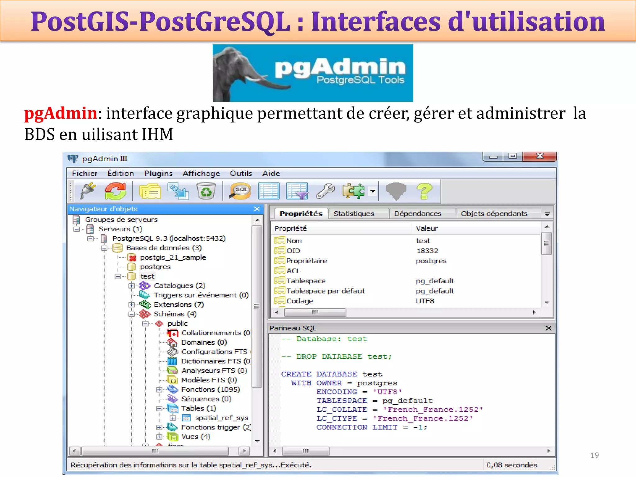Viewport: 636px width, 477px height.
Task: Close the Panneau SQL pane
Action: pyautogui.click(x=548, y=328)
